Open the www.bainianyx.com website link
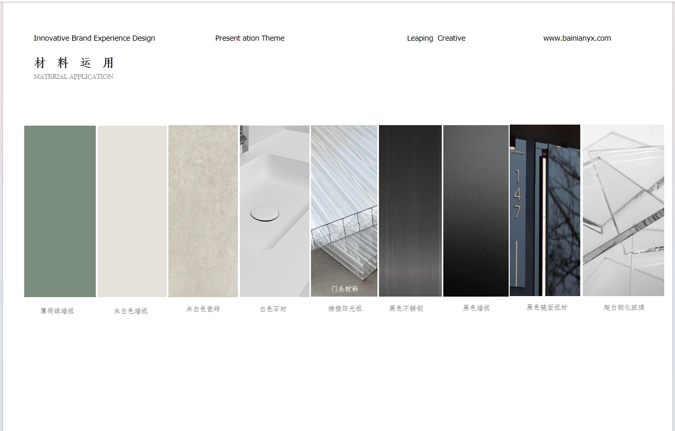Image resolution: width=675 pixels, height=431 pixels. (577, 38)
